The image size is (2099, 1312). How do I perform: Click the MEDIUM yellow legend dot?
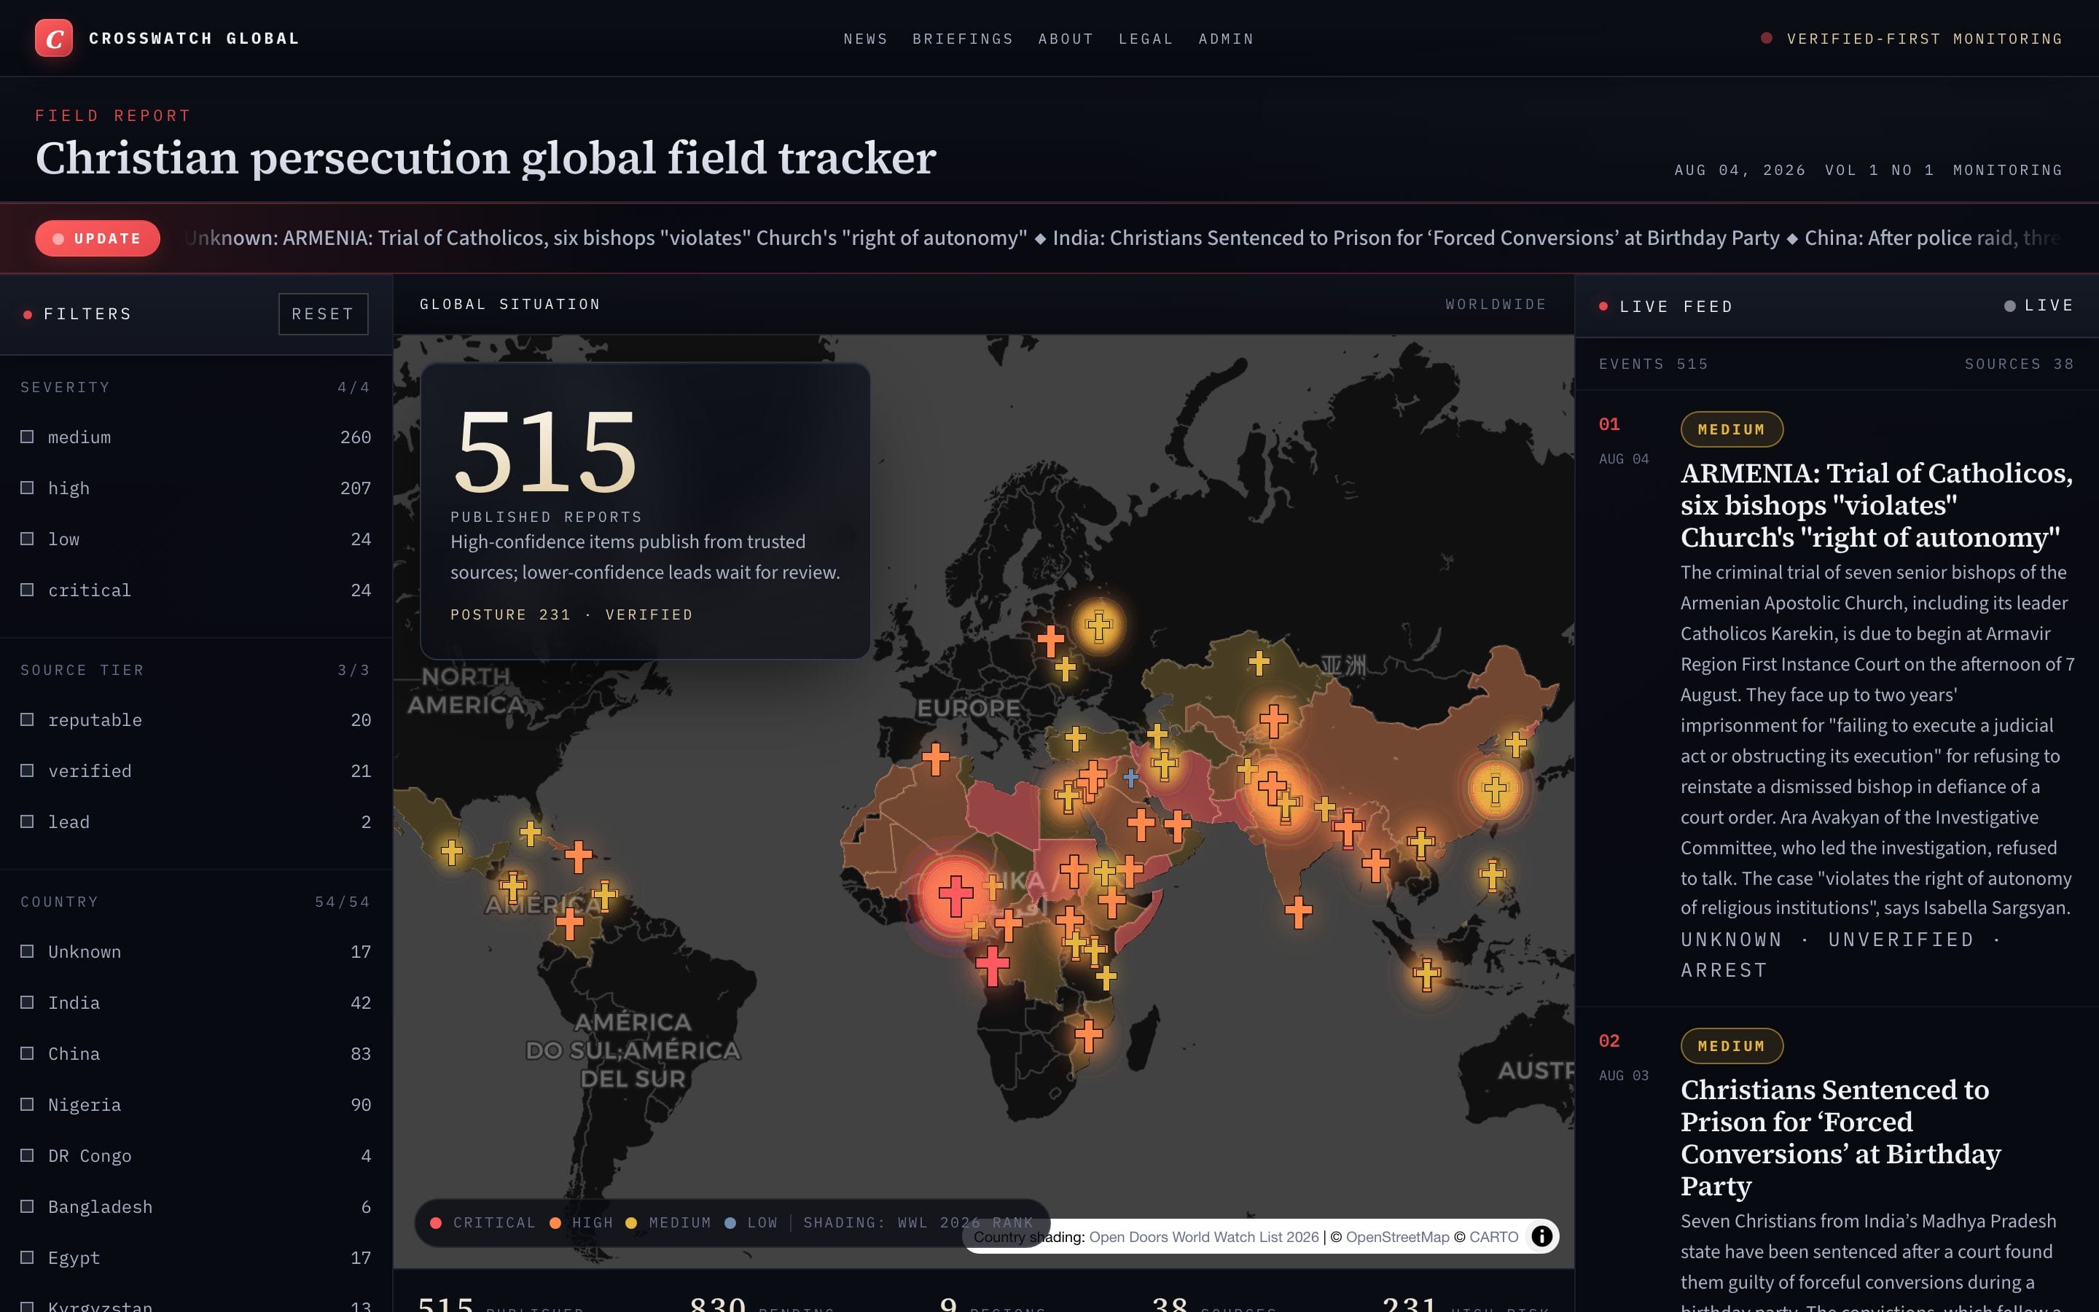631,1222
